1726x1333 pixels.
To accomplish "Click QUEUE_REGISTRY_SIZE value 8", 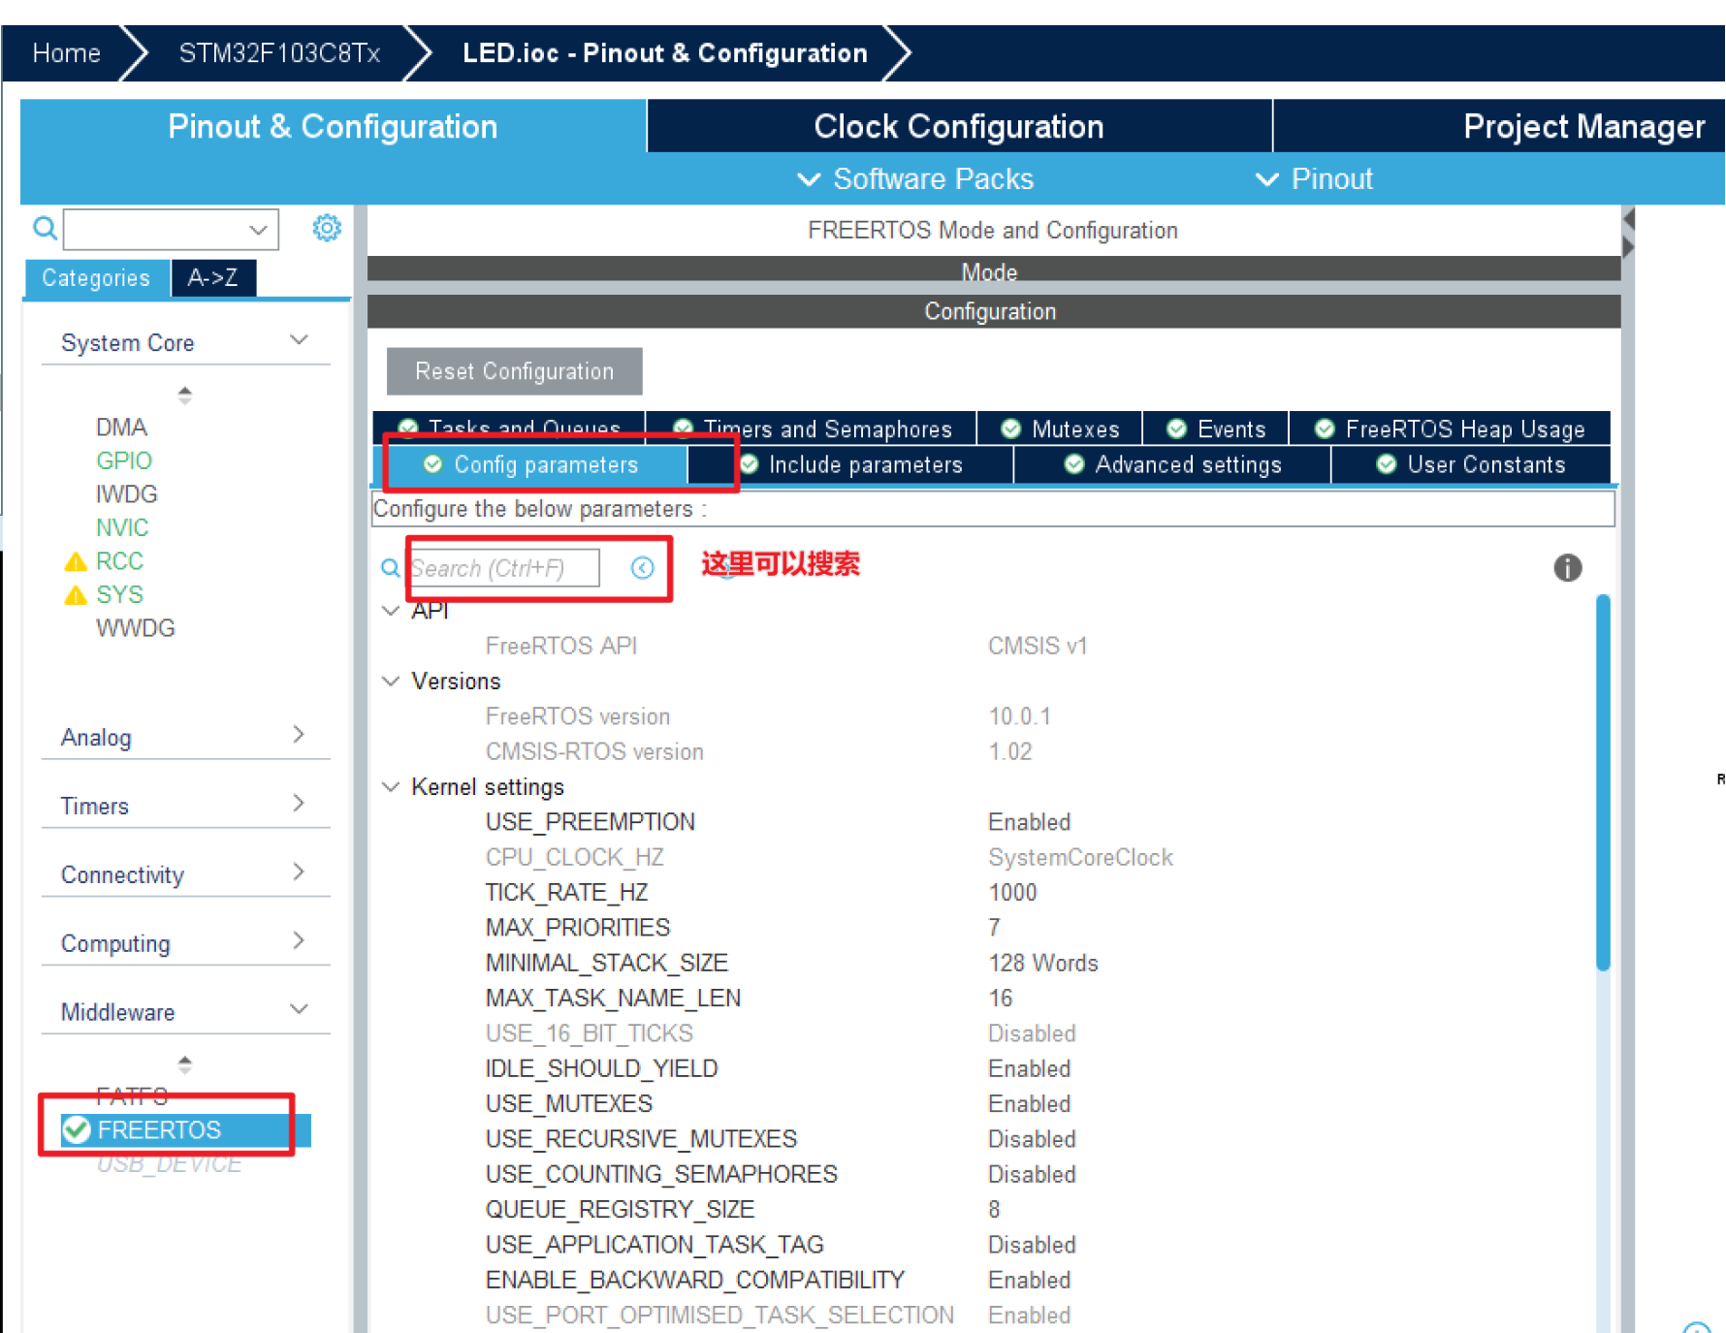I will coord(994,1210).
